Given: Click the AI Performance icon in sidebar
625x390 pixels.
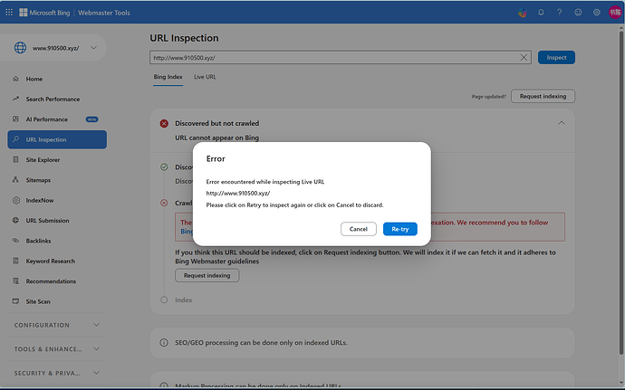Looking at the screenshot, I should (15, 119).
